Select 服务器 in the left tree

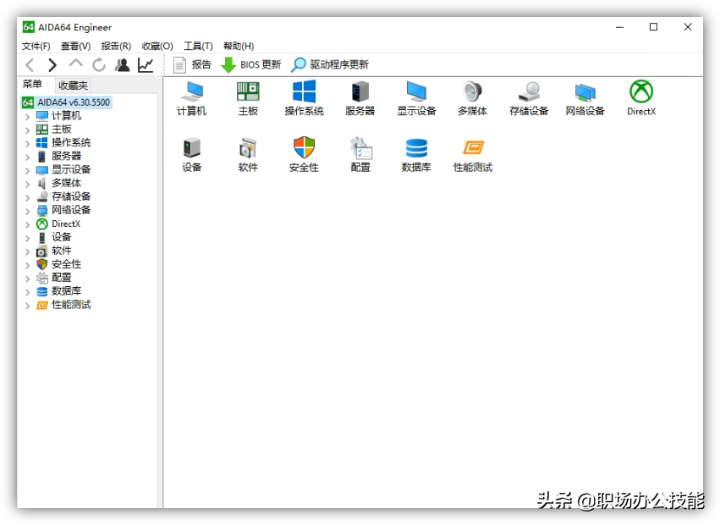[66, 157]
